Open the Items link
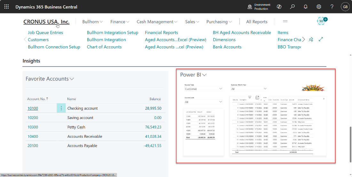 point(283,33)
